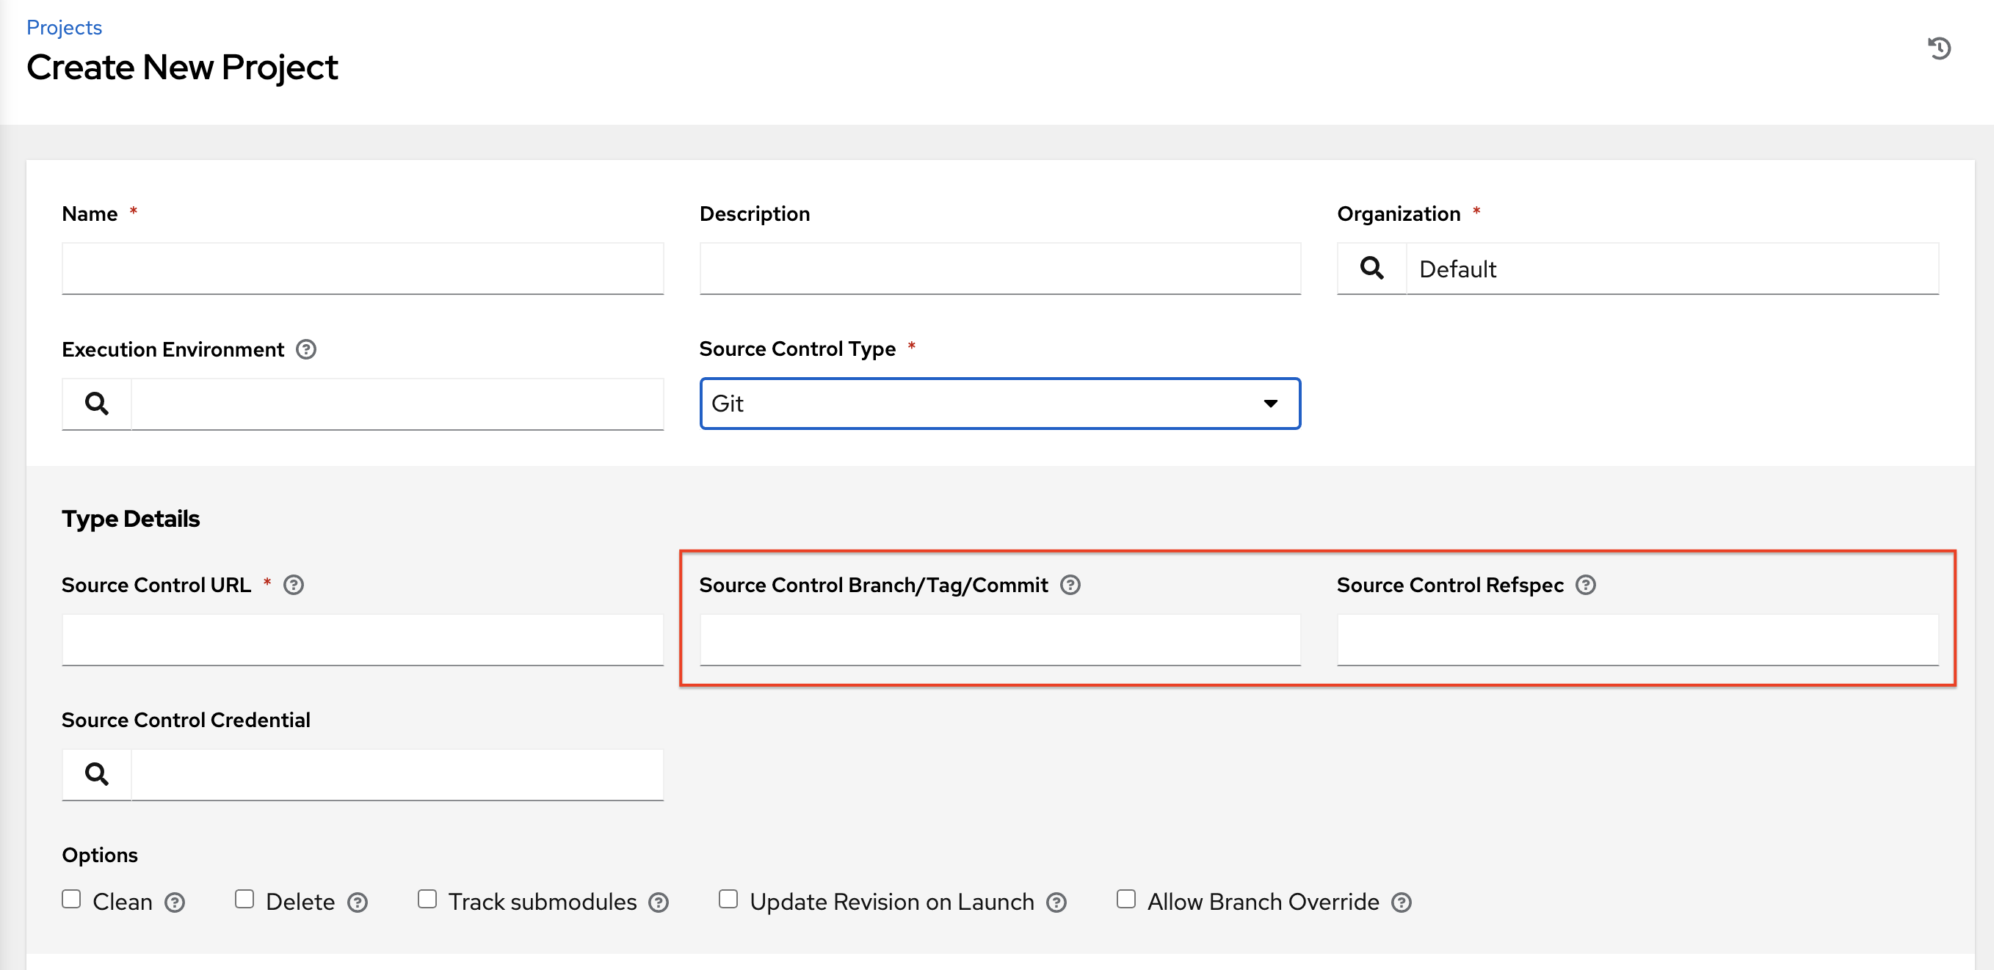View the Source Control URL help icon
Screen dimensions: 1994x970
[294, 586]
